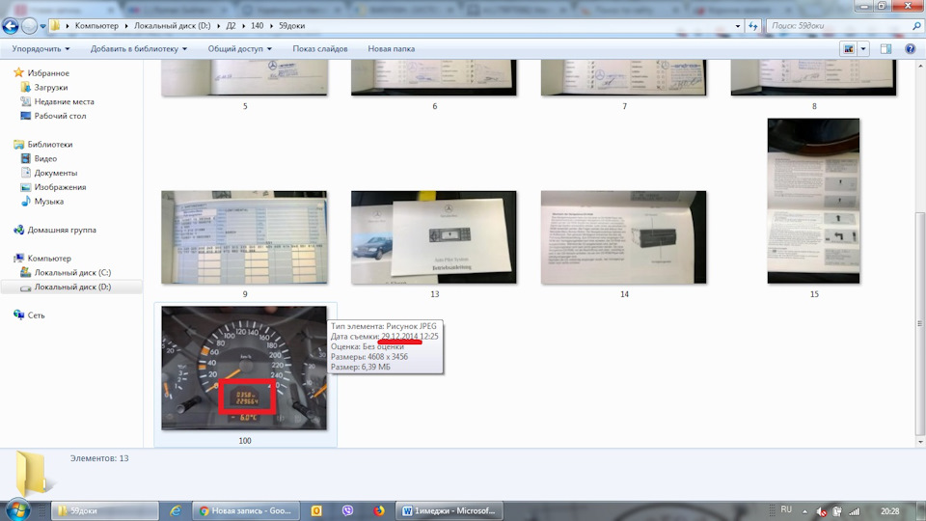Open 'Добавить в библиотеку' dropdown

[x=139, y=49]
